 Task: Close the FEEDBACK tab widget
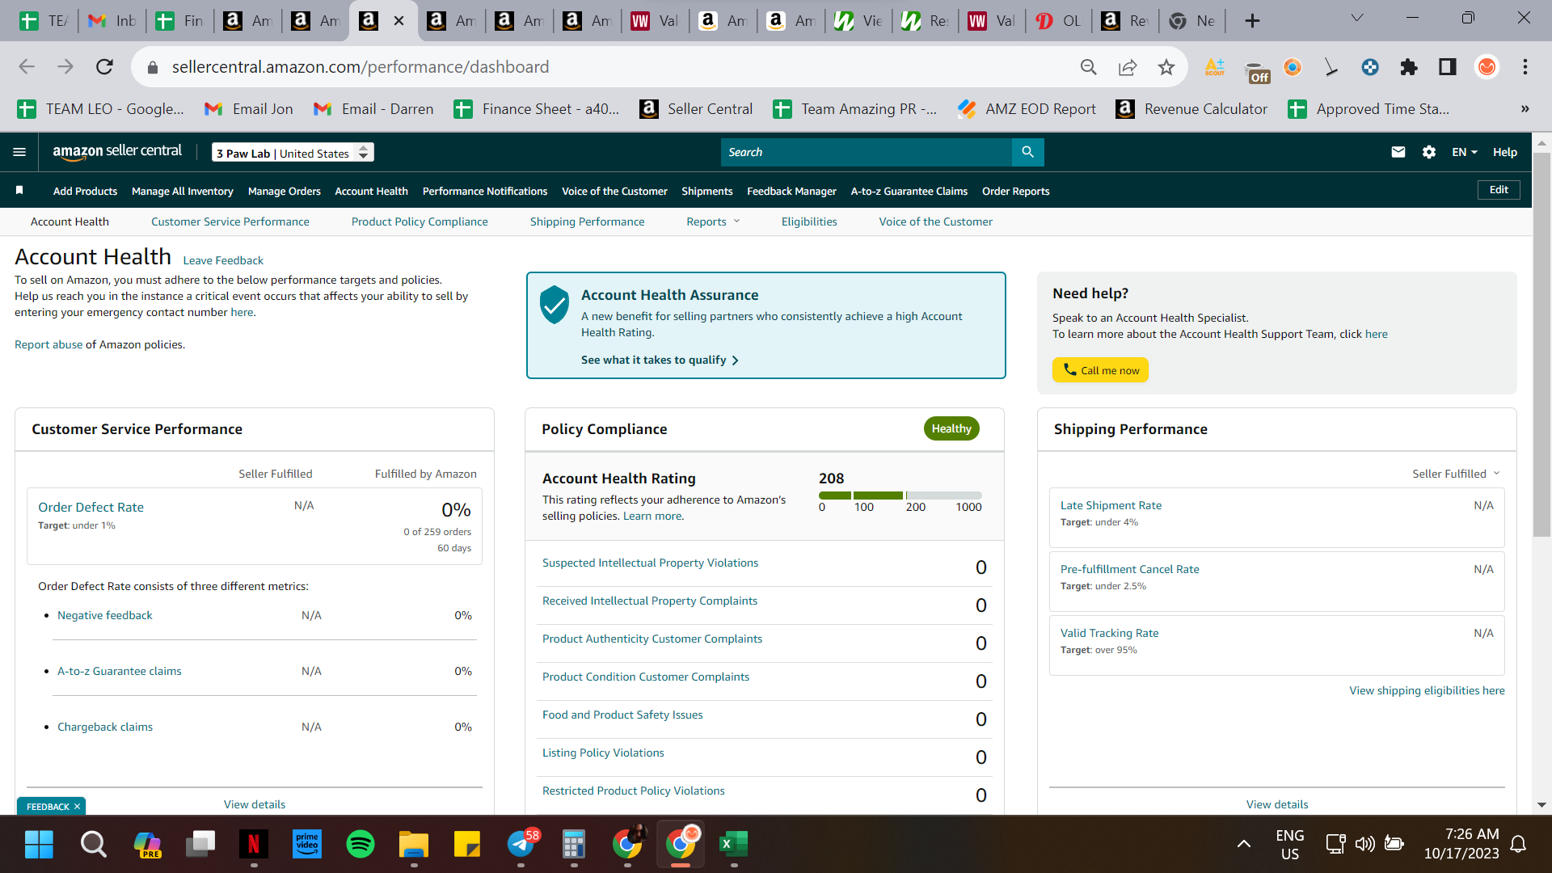point(78,807)
